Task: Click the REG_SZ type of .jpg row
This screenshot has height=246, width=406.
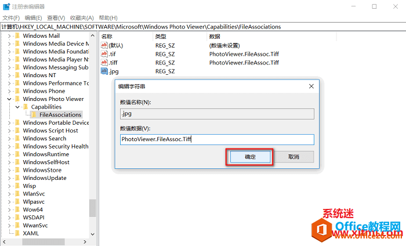Action: (165, 71)
